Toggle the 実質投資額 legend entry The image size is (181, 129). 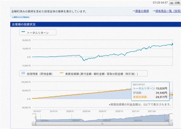(x=99, y=74)
